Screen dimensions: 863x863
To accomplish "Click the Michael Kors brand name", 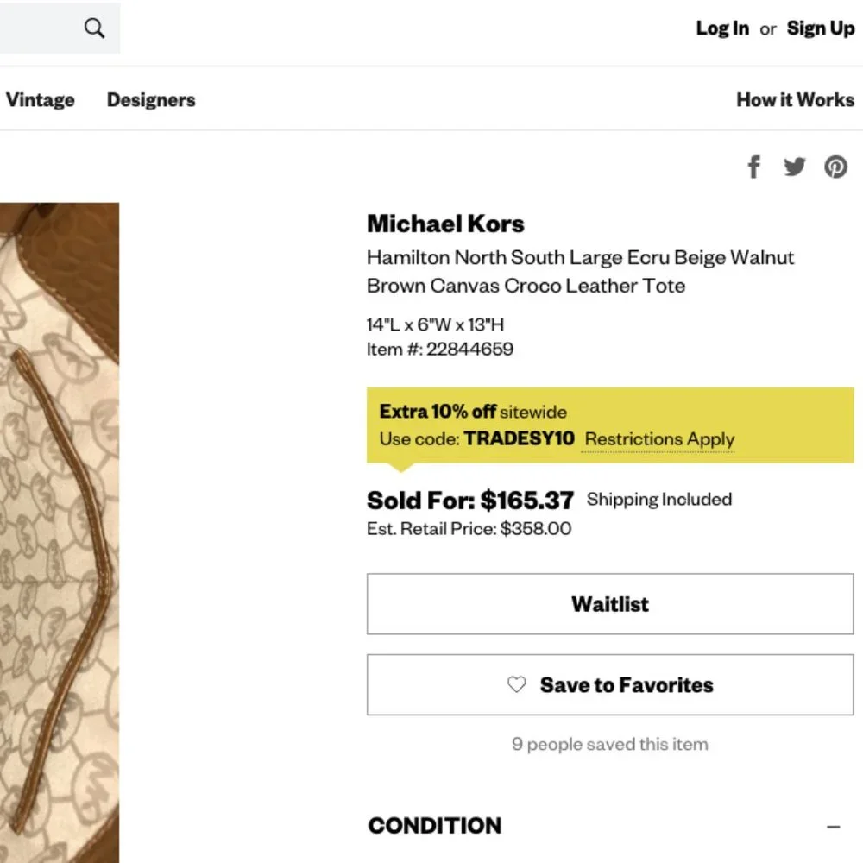I will (x=445, y=224).
